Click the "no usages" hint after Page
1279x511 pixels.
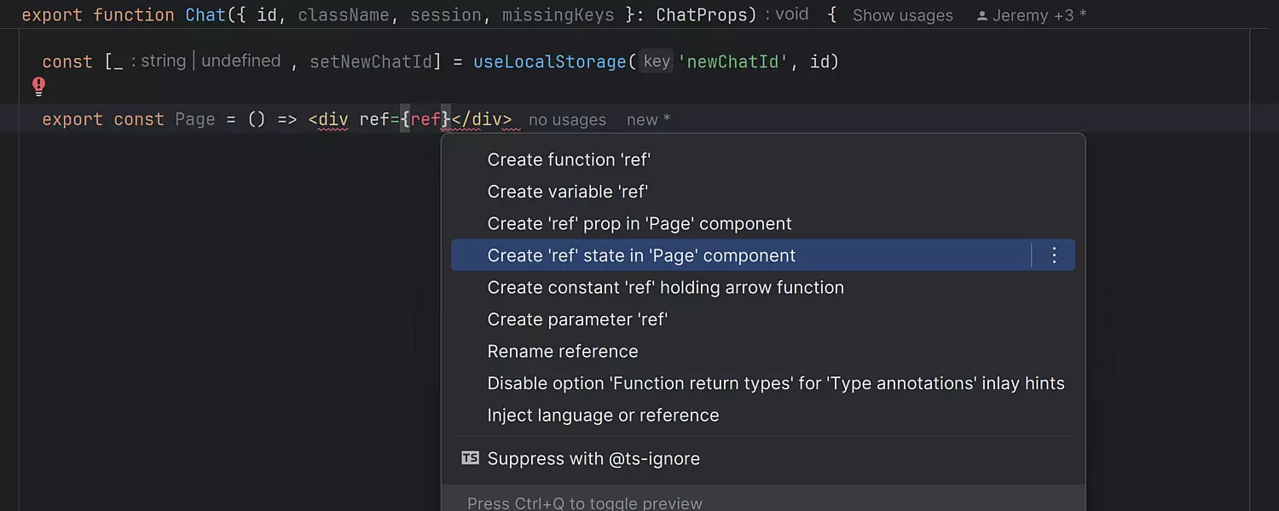coord(567,120)
